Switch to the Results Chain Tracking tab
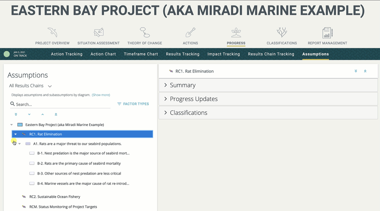Viewport: 380px width, 211px height. [271, 54]
